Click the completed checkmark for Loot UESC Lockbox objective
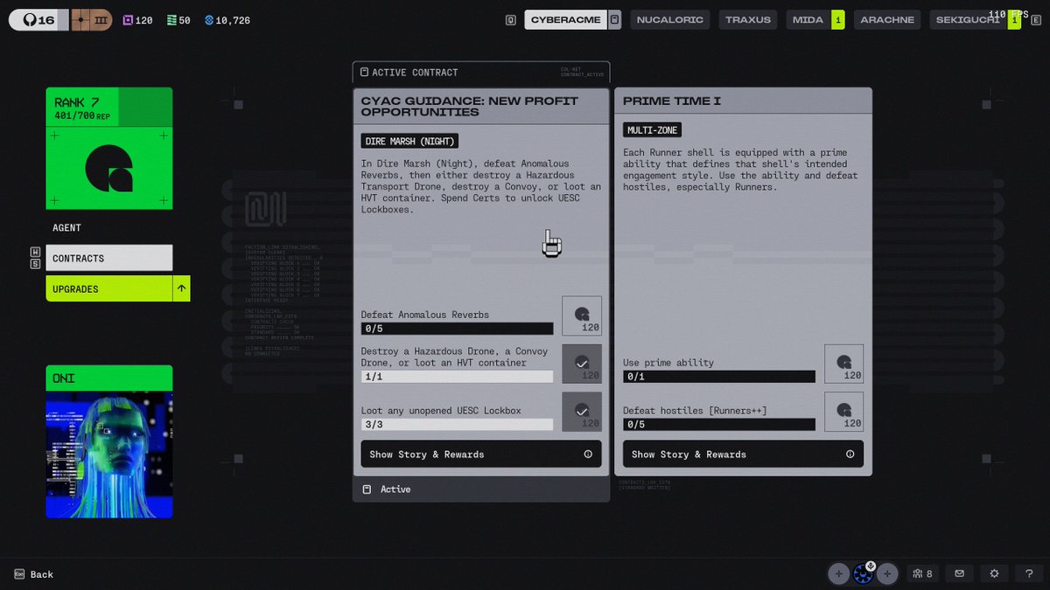The height and width of the screenshot is (590, 1050). point(582,412)
